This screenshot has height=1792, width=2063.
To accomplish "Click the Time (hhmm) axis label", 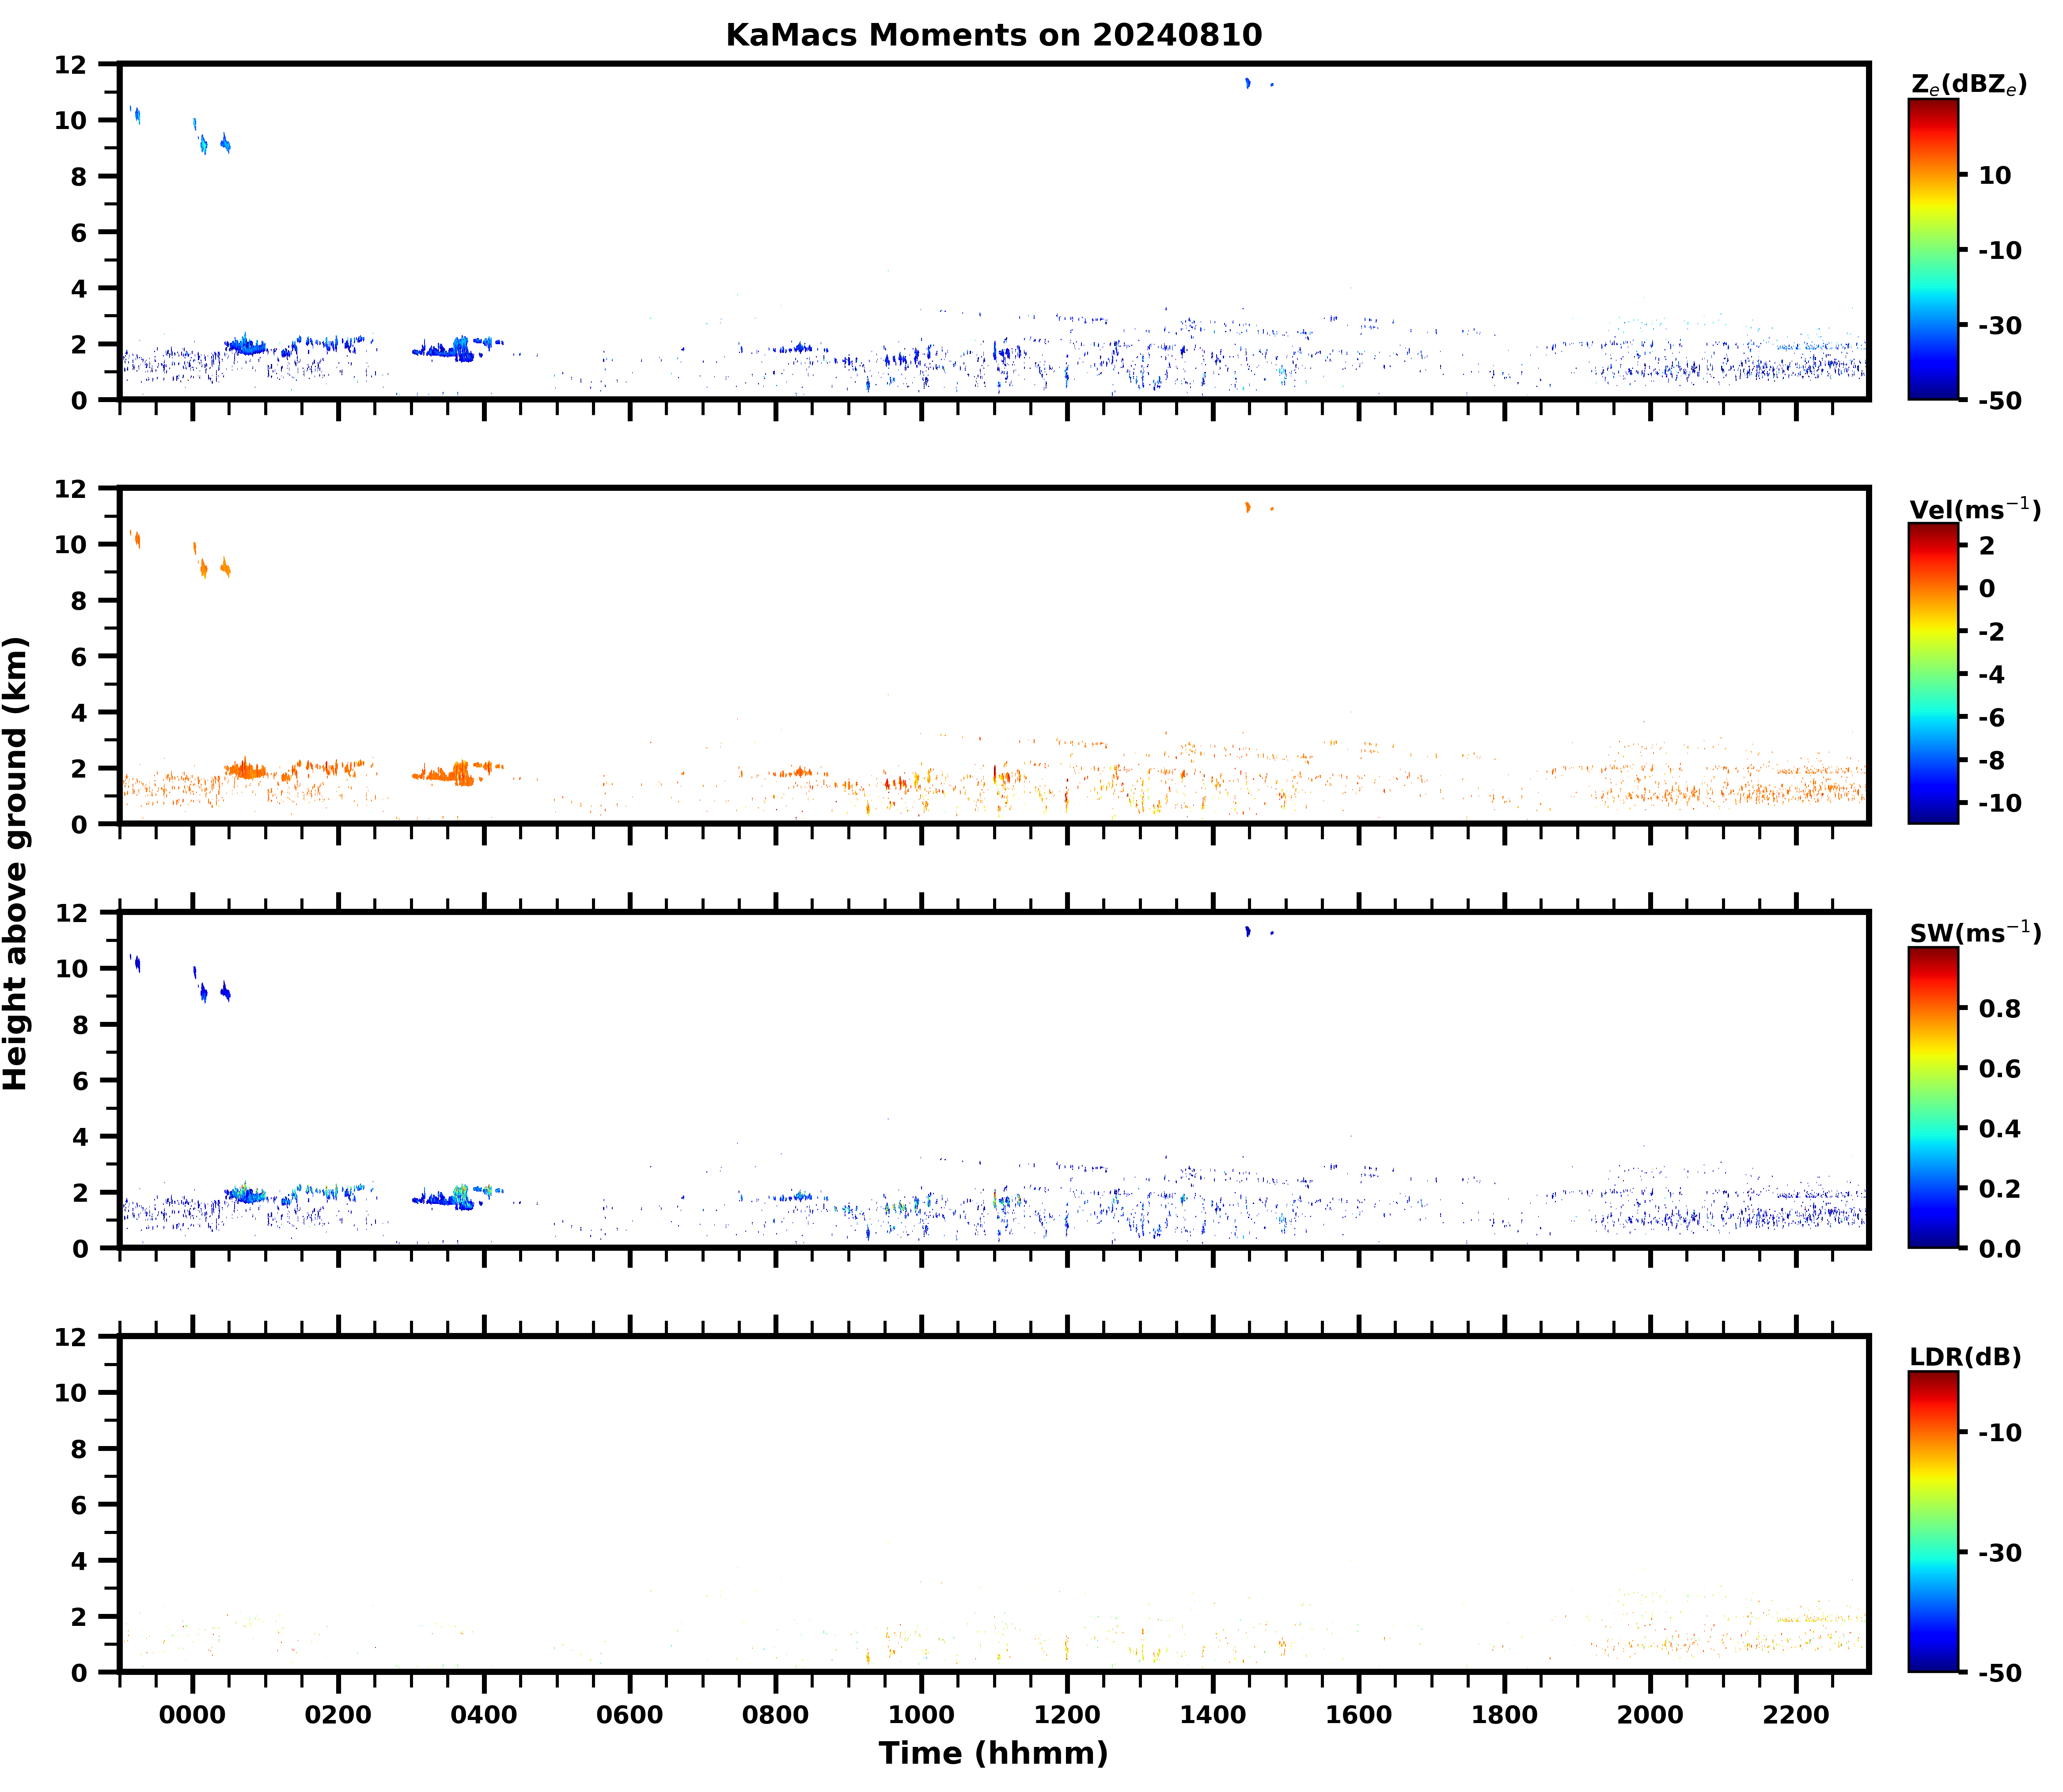I will coord(993,1753).
